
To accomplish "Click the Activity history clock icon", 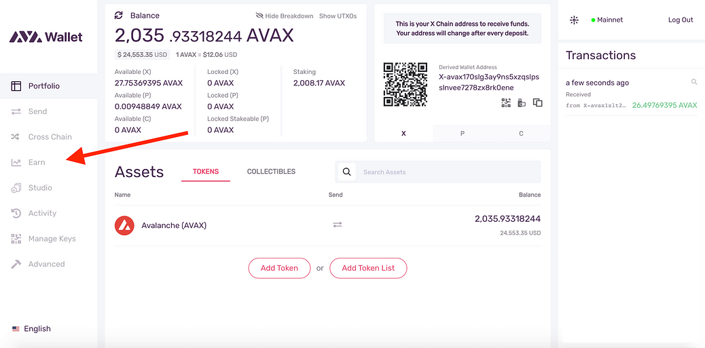I will point(16,213).
